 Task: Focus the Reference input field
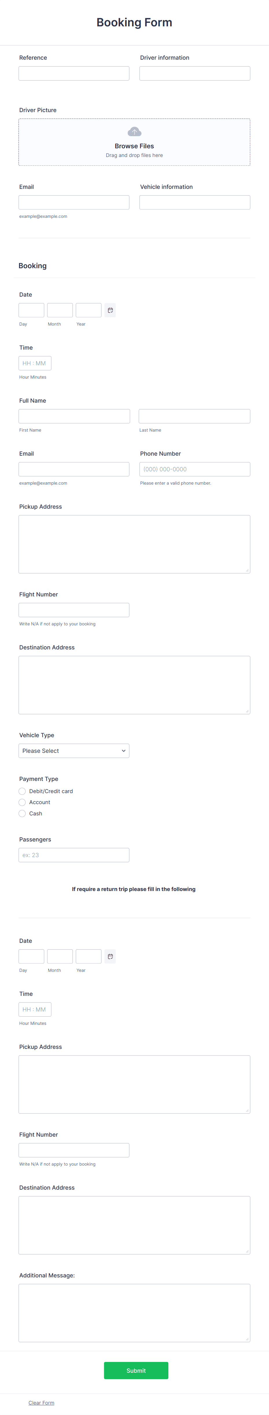[x=74, y=74]
